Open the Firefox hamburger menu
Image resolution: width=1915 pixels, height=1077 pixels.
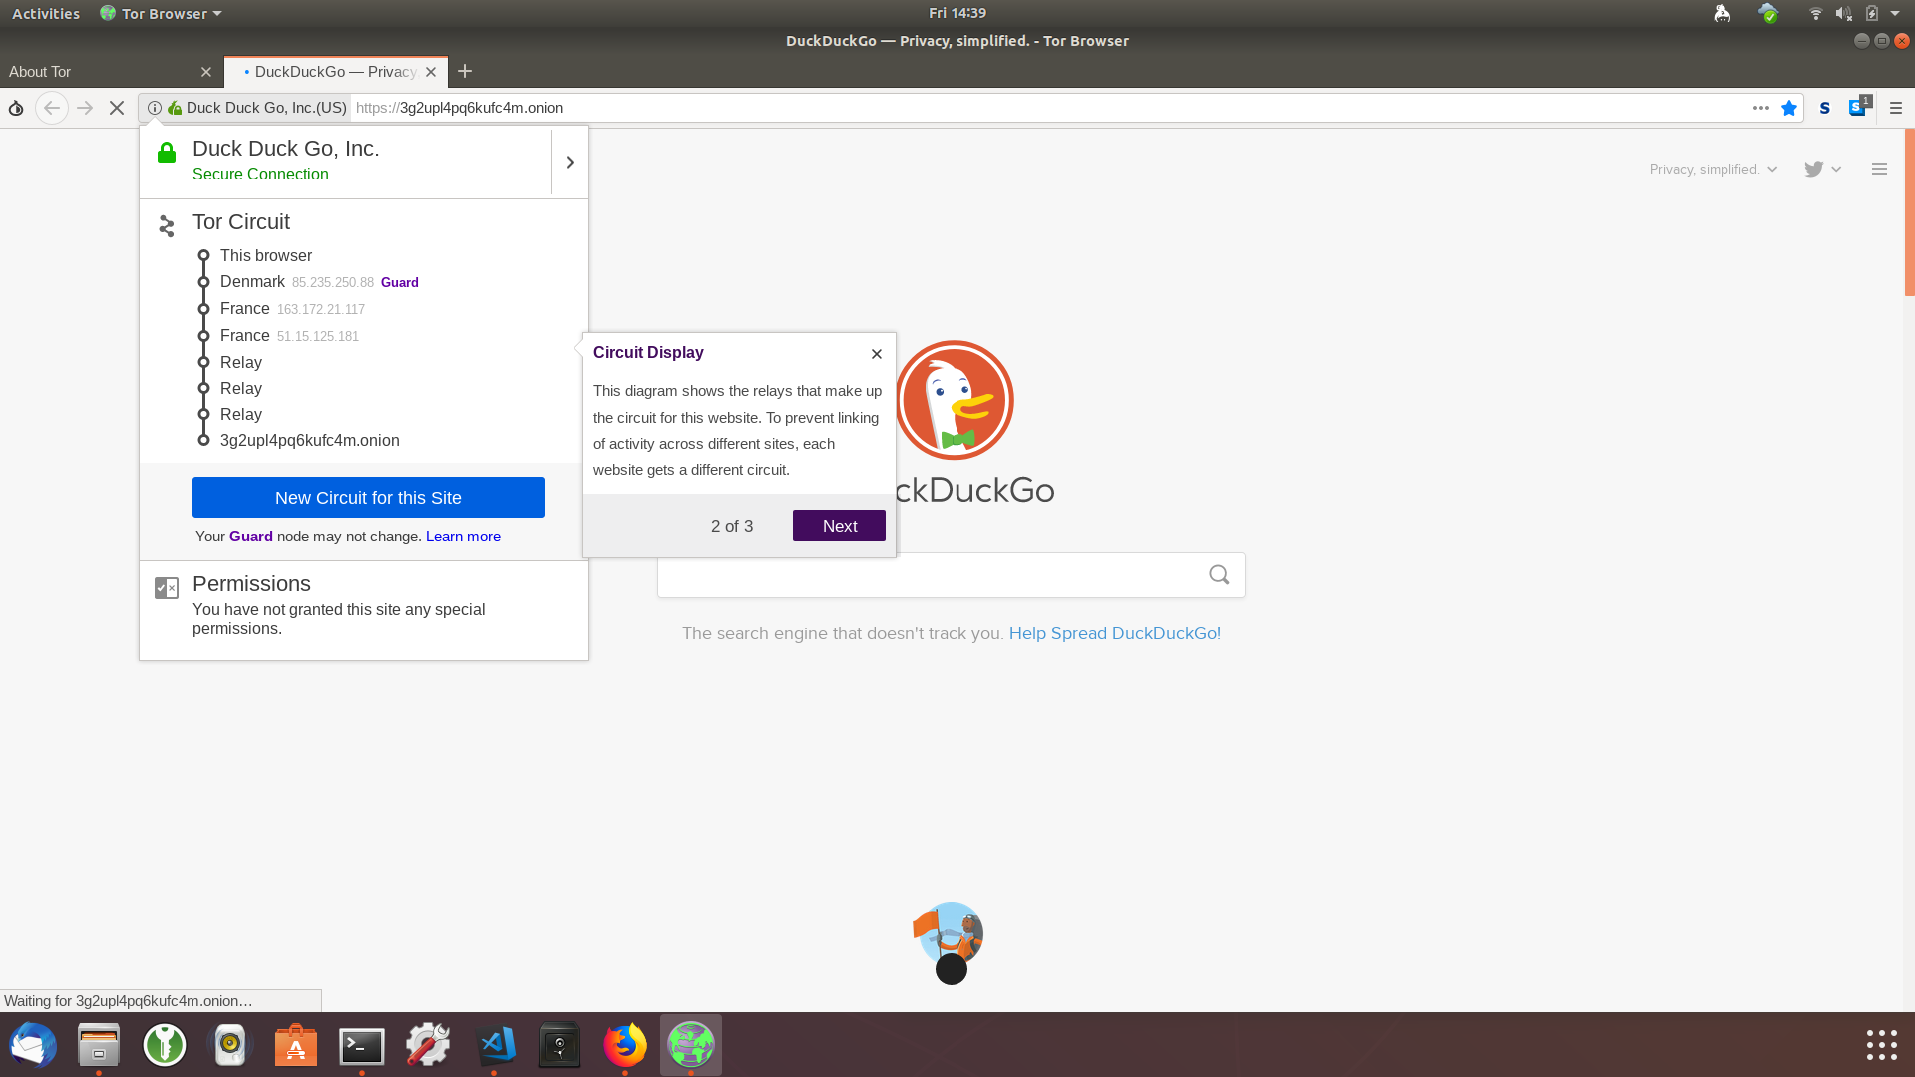point(1896,108)
